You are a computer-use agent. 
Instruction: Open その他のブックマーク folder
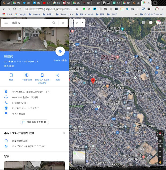(x=152, y=14)
